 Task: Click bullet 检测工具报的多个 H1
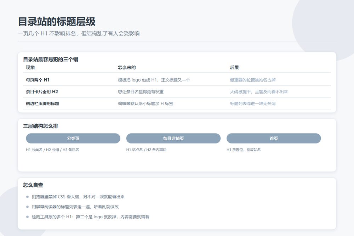click(x=91, y=217)
